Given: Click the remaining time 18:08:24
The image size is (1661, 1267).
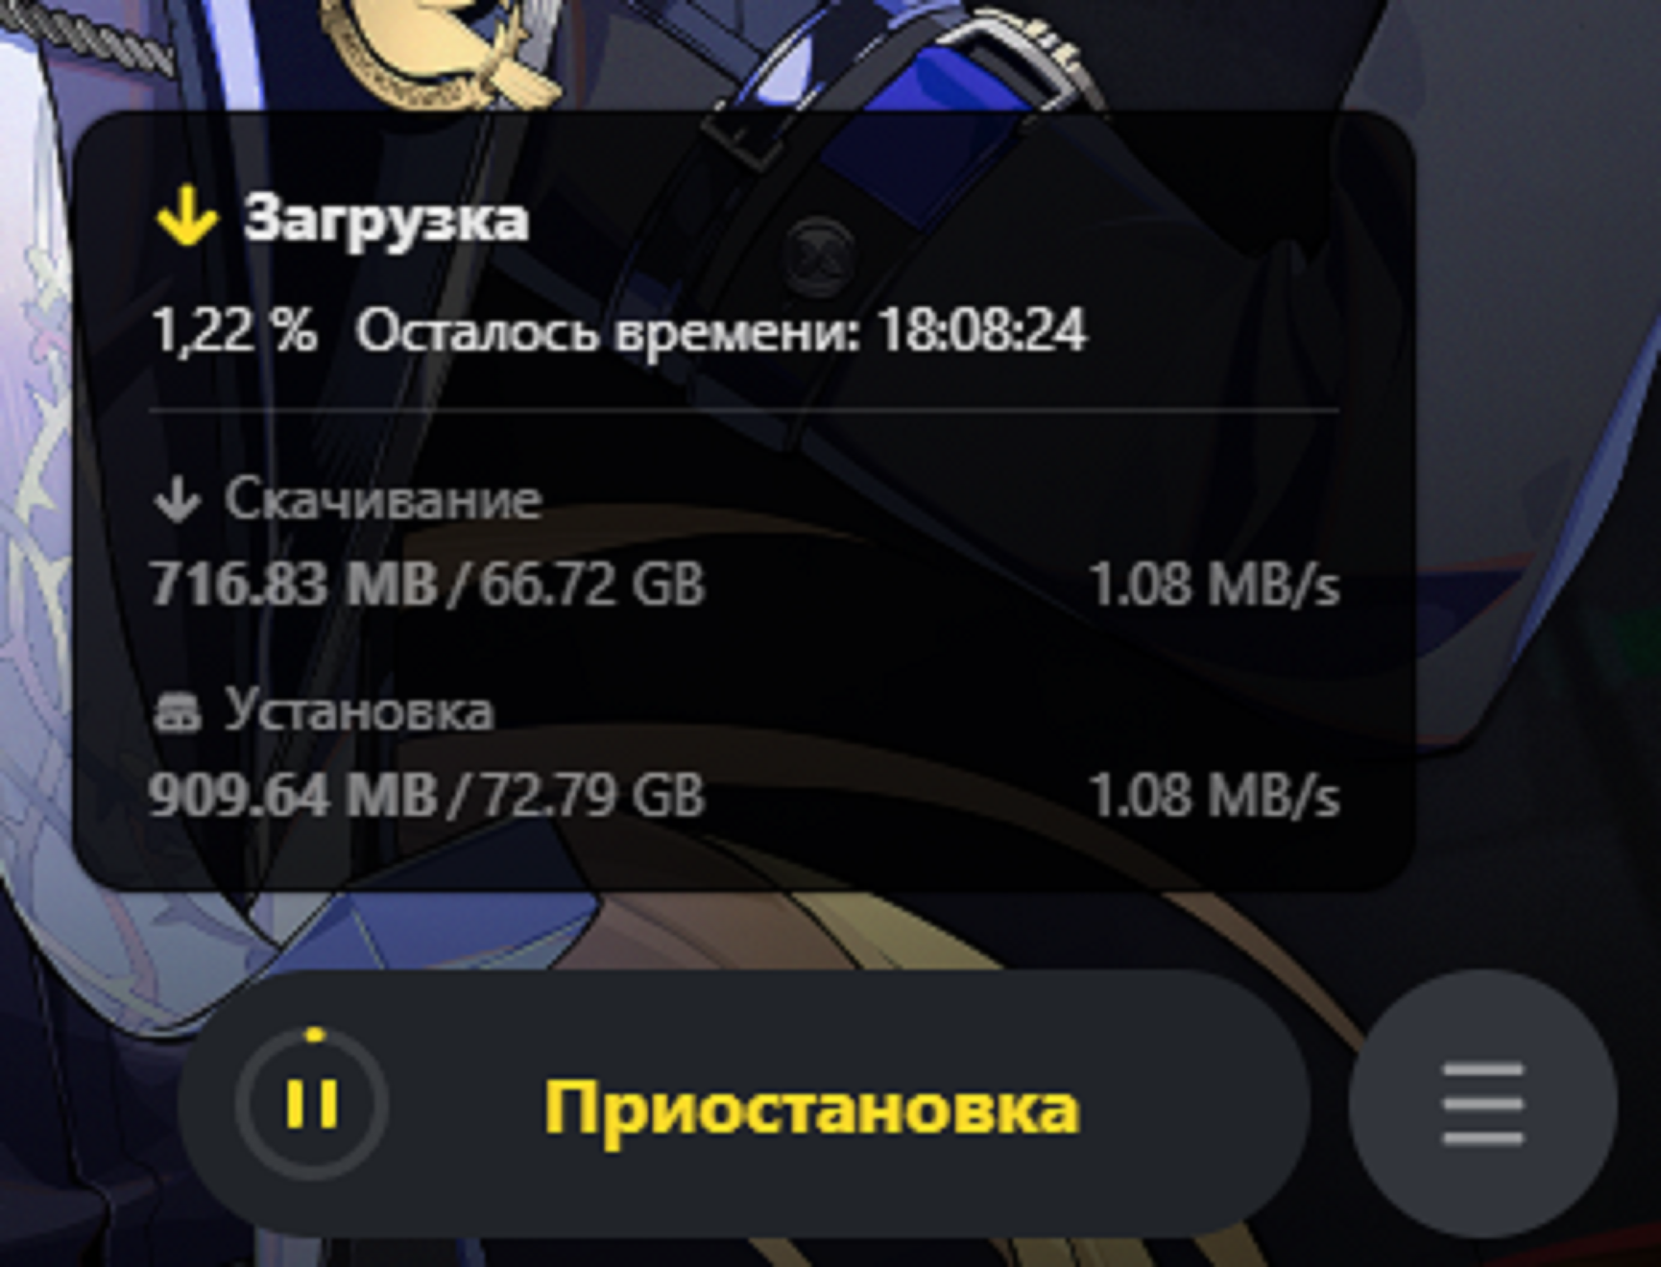Looking at the screenshot, I should point(982,331).
